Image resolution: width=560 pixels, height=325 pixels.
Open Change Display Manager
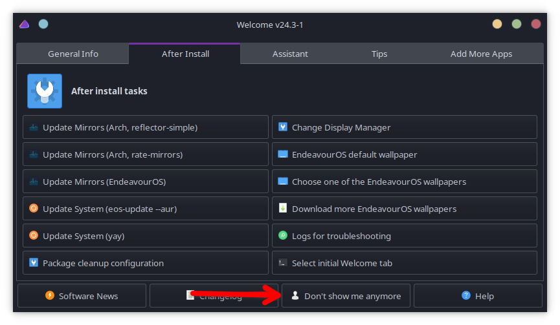pyautogui.click(x=404, y=127)
